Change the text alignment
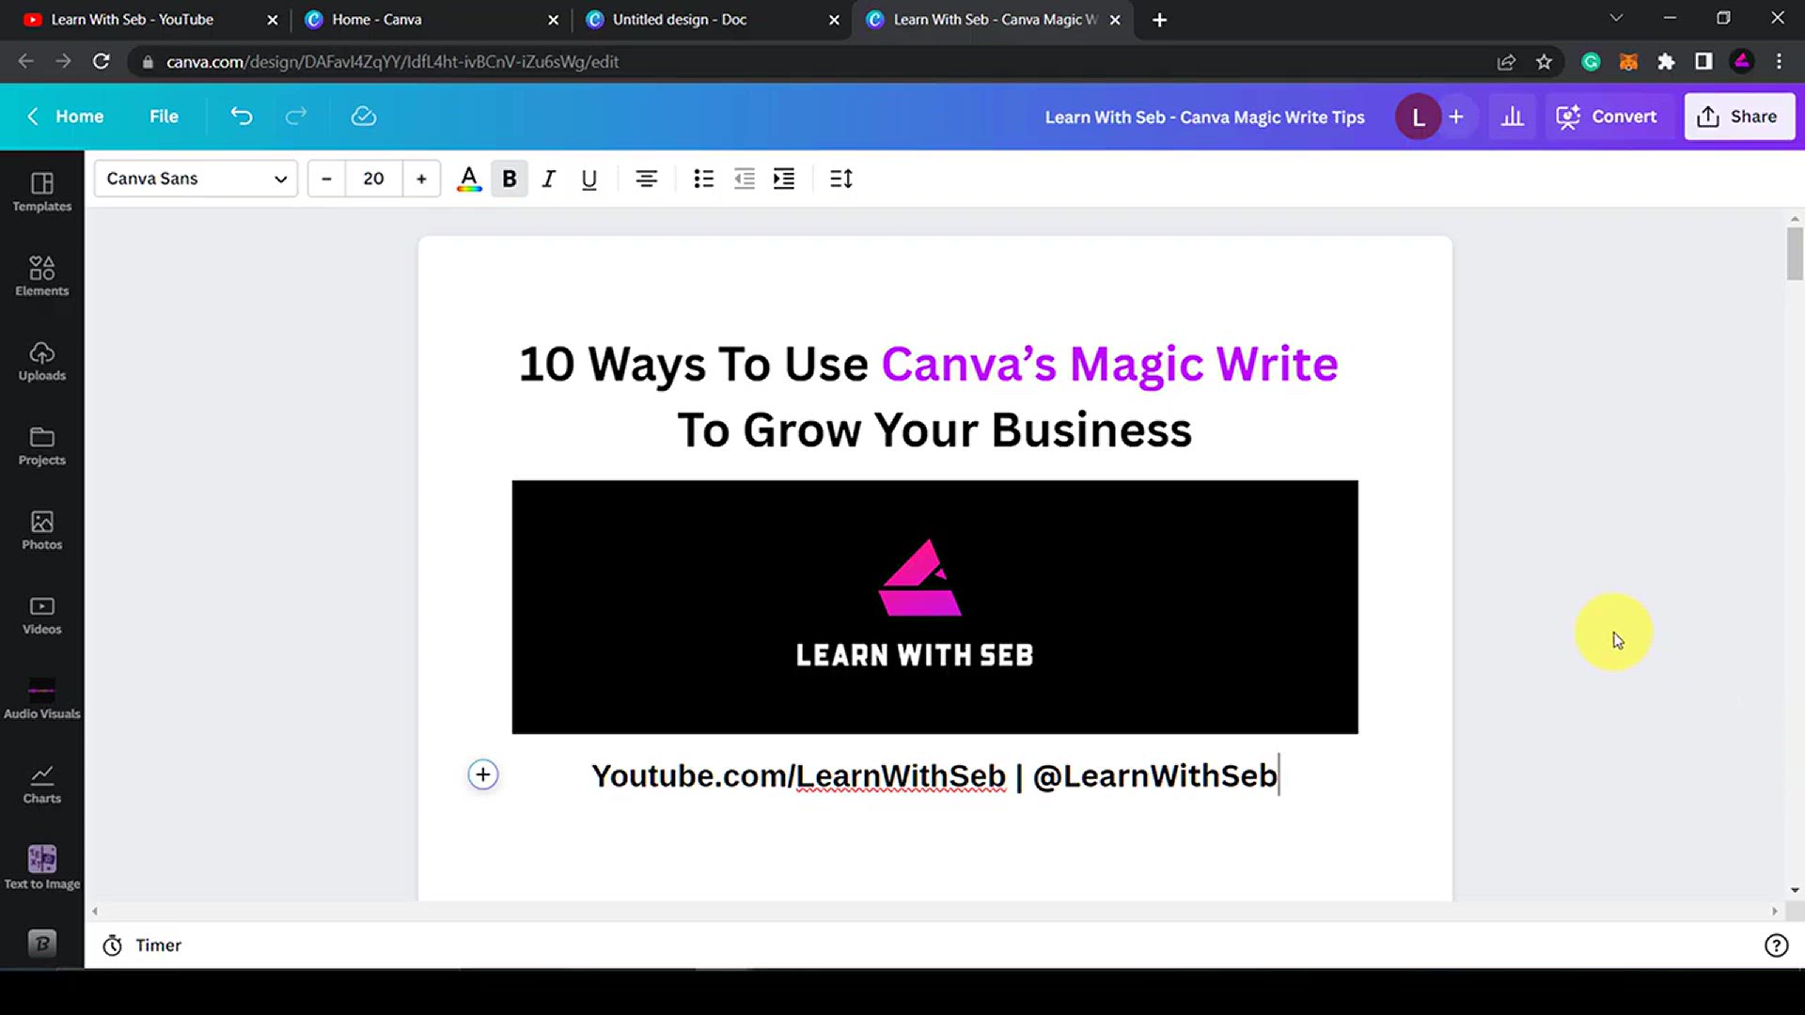The image size is (1805, 1015). click(646, 179)
